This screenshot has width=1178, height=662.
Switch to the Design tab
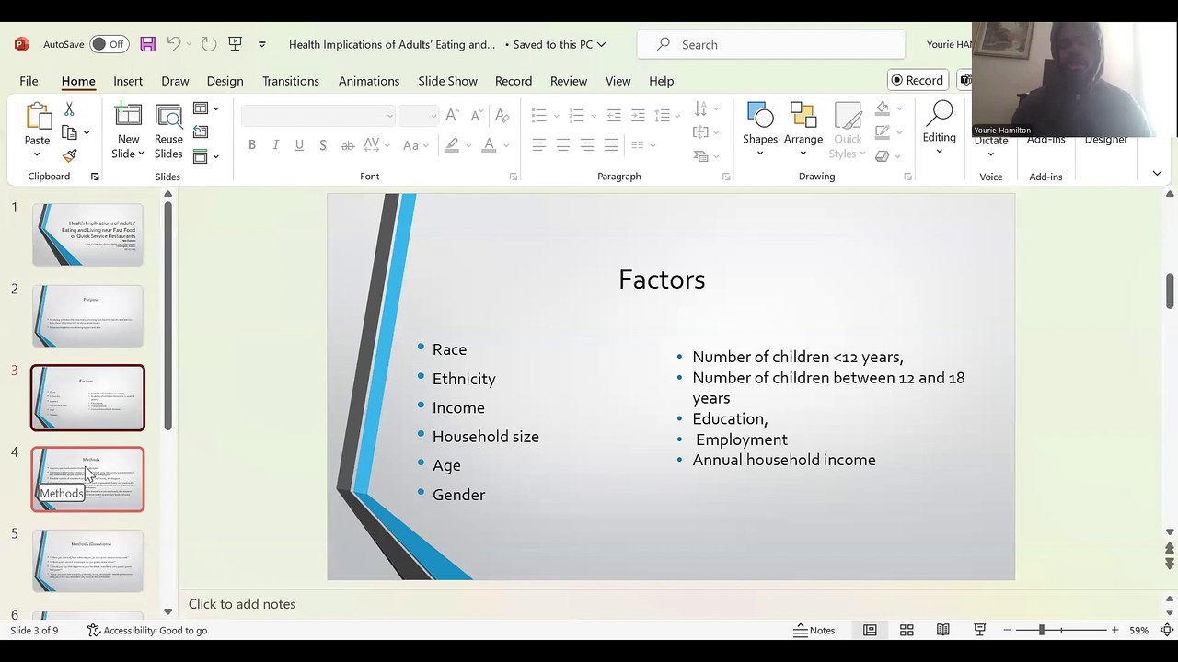click(225, 81)
